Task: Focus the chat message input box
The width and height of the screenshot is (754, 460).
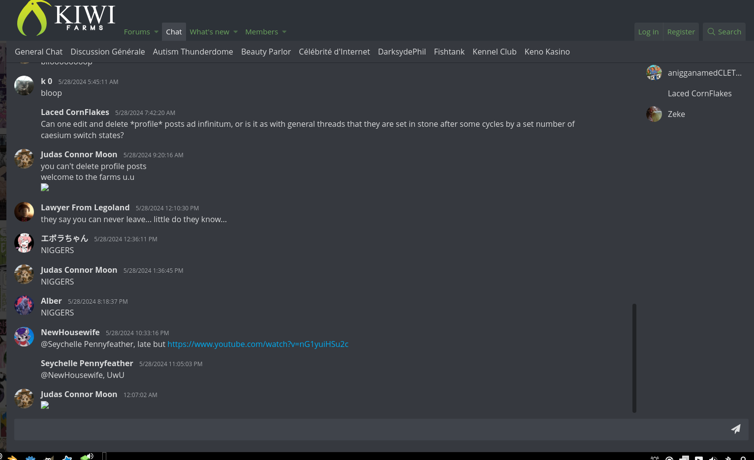Action: coord(369,430)
